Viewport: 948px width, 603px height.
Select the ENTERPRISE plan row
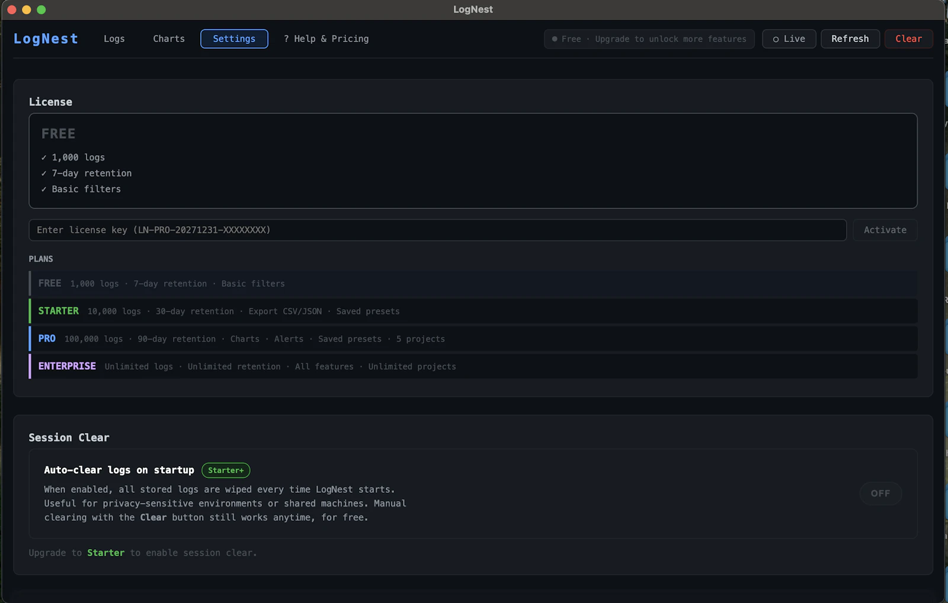473,366
